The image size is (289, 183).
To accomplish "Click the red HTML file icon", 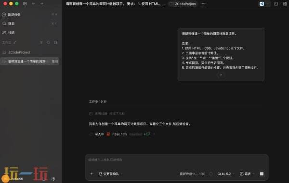I will [108, 134].
